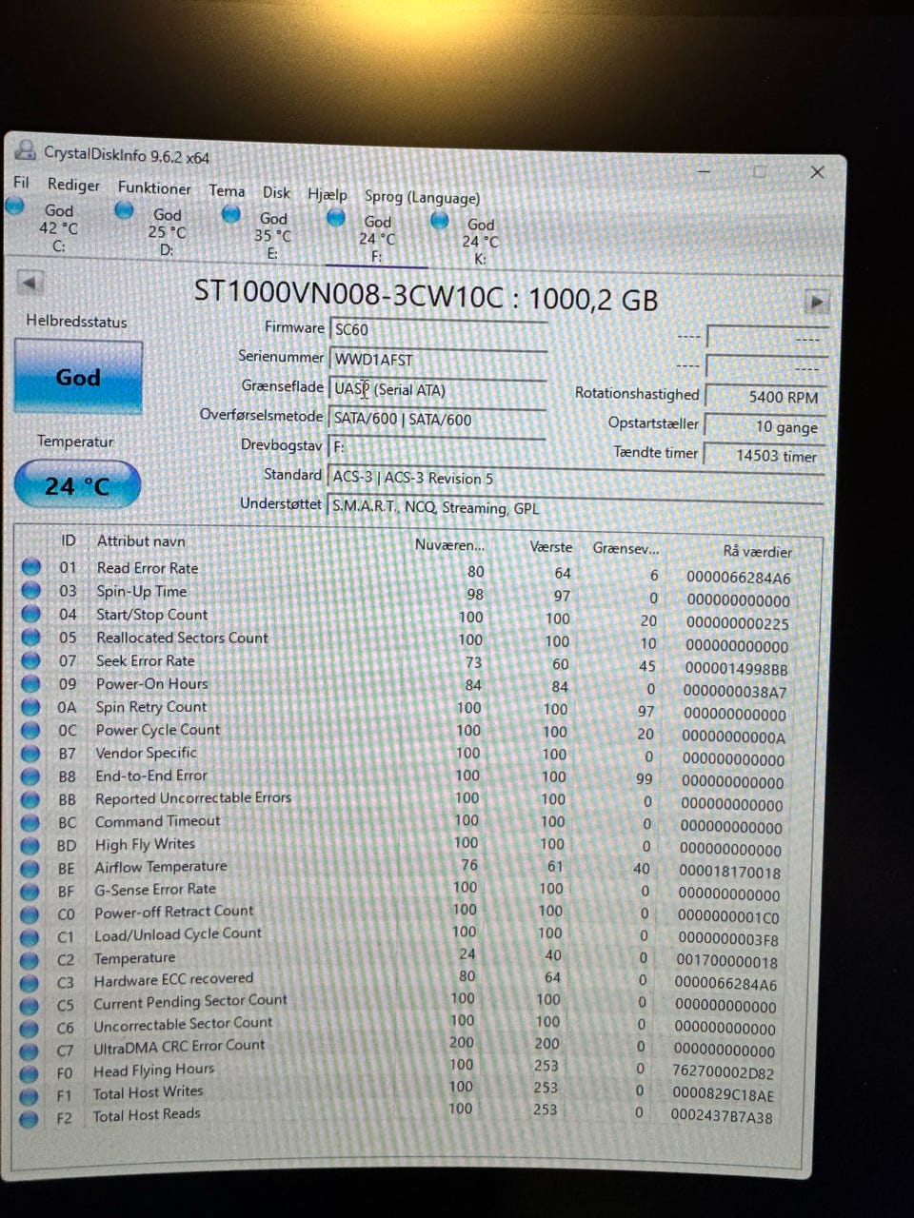The height and width of the screenshot is (1218, 914).
Task: Click status icon for Spin-Up Time
Action: coord(31,591)
